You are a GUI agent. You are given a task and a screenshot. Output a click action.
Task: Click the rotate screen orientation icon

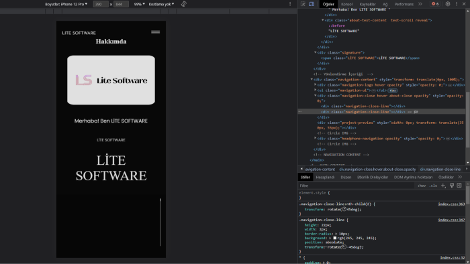tap(184, 4)
